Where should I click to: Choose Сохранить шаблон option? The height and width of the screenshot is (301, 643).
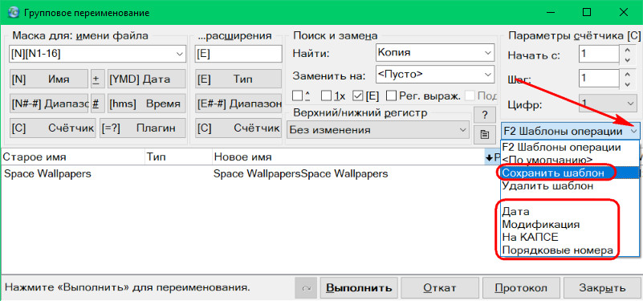(569, 173)
